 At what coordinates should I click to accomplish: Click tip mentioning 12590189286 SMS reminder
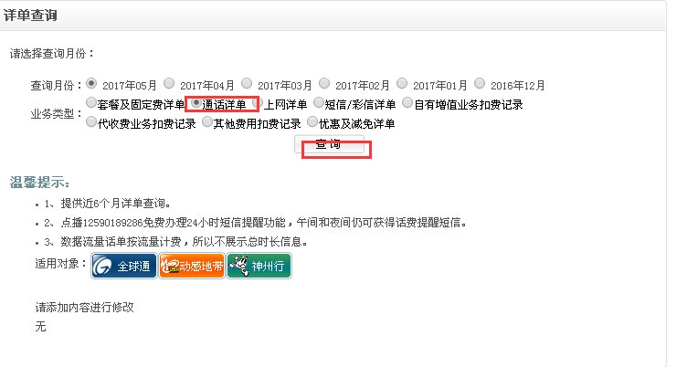pos(256,223)
